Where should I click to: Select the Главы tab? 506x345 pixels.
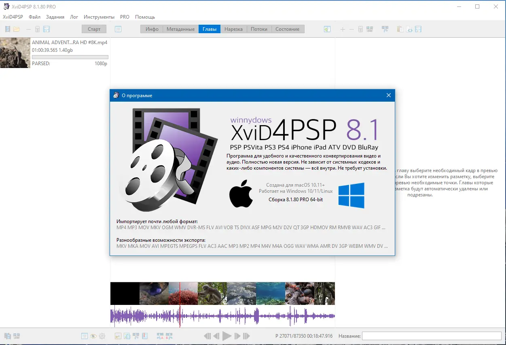point(210,29)
